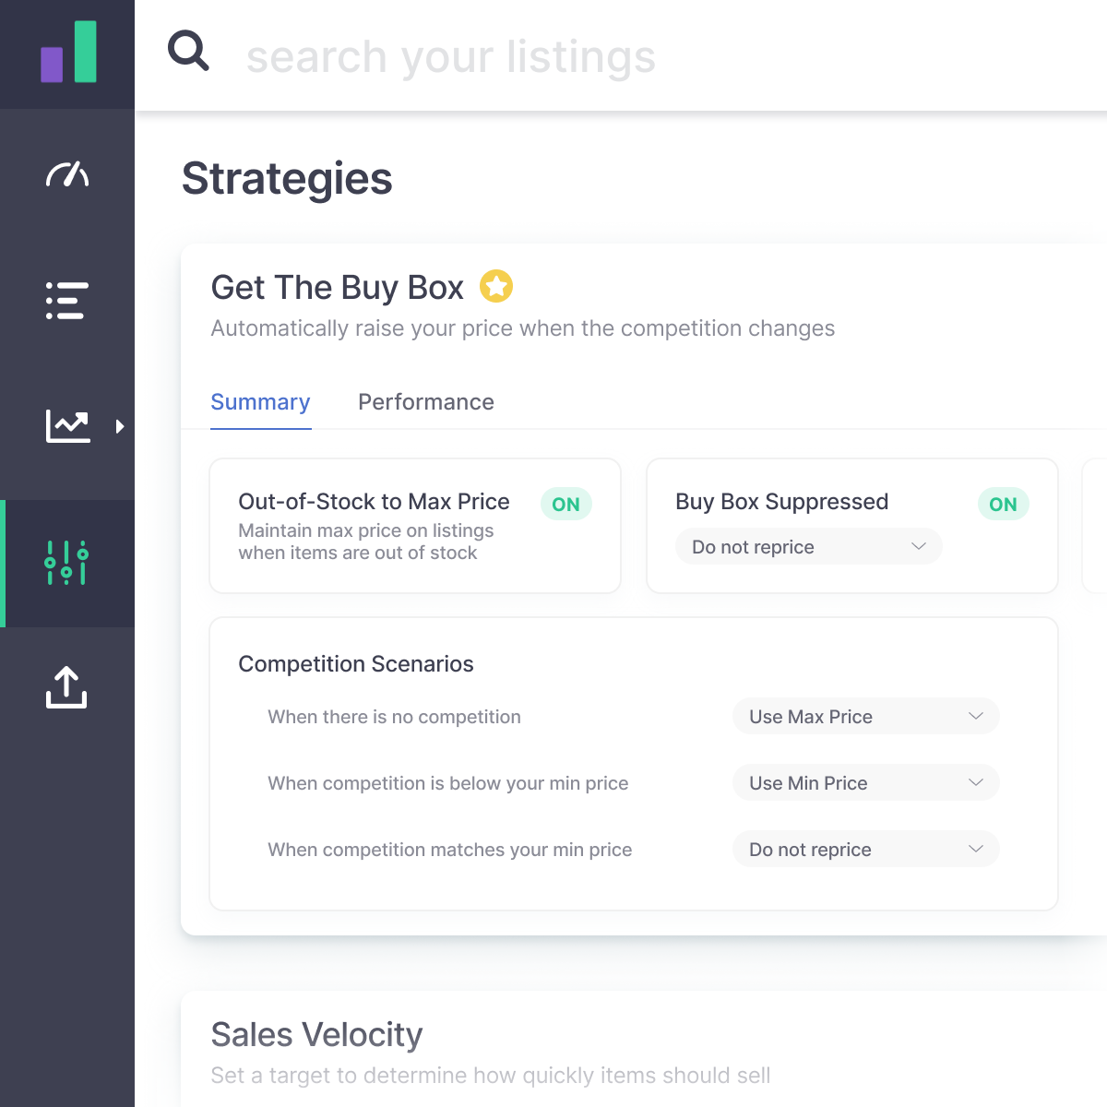This screenshot has height=1107, width=1107.
Task: Open the 'Use Min Price' dropdown
Action: 865,783
